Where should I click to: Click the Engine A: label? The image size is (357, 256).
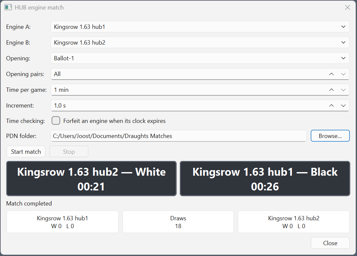coord(18,27)
